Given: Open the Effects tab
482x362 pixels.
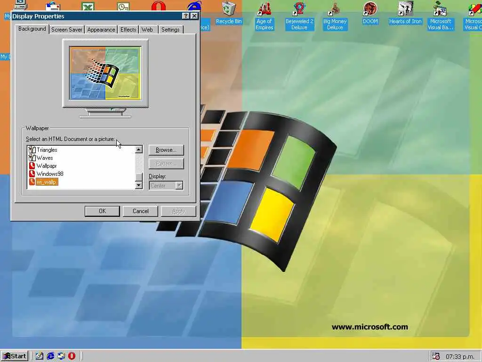Looking at the screenshot, I should [128, 30].
